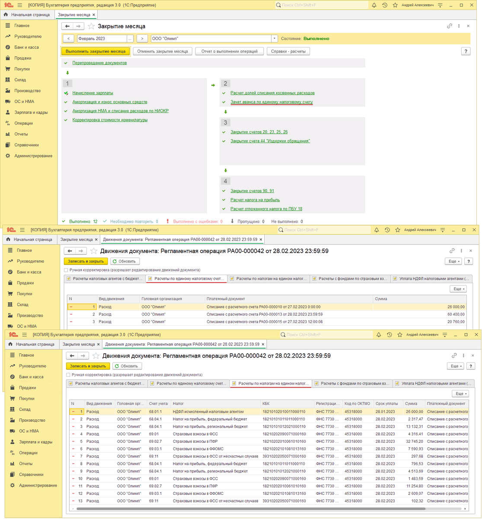Open Банк и касса in top window sidebar
This screenshot has height=519, width=482.
[26, 47]
